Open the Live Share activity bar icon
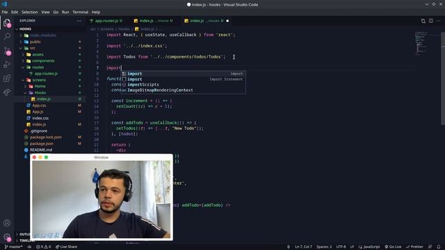The image size is (445, 250). 7,92
